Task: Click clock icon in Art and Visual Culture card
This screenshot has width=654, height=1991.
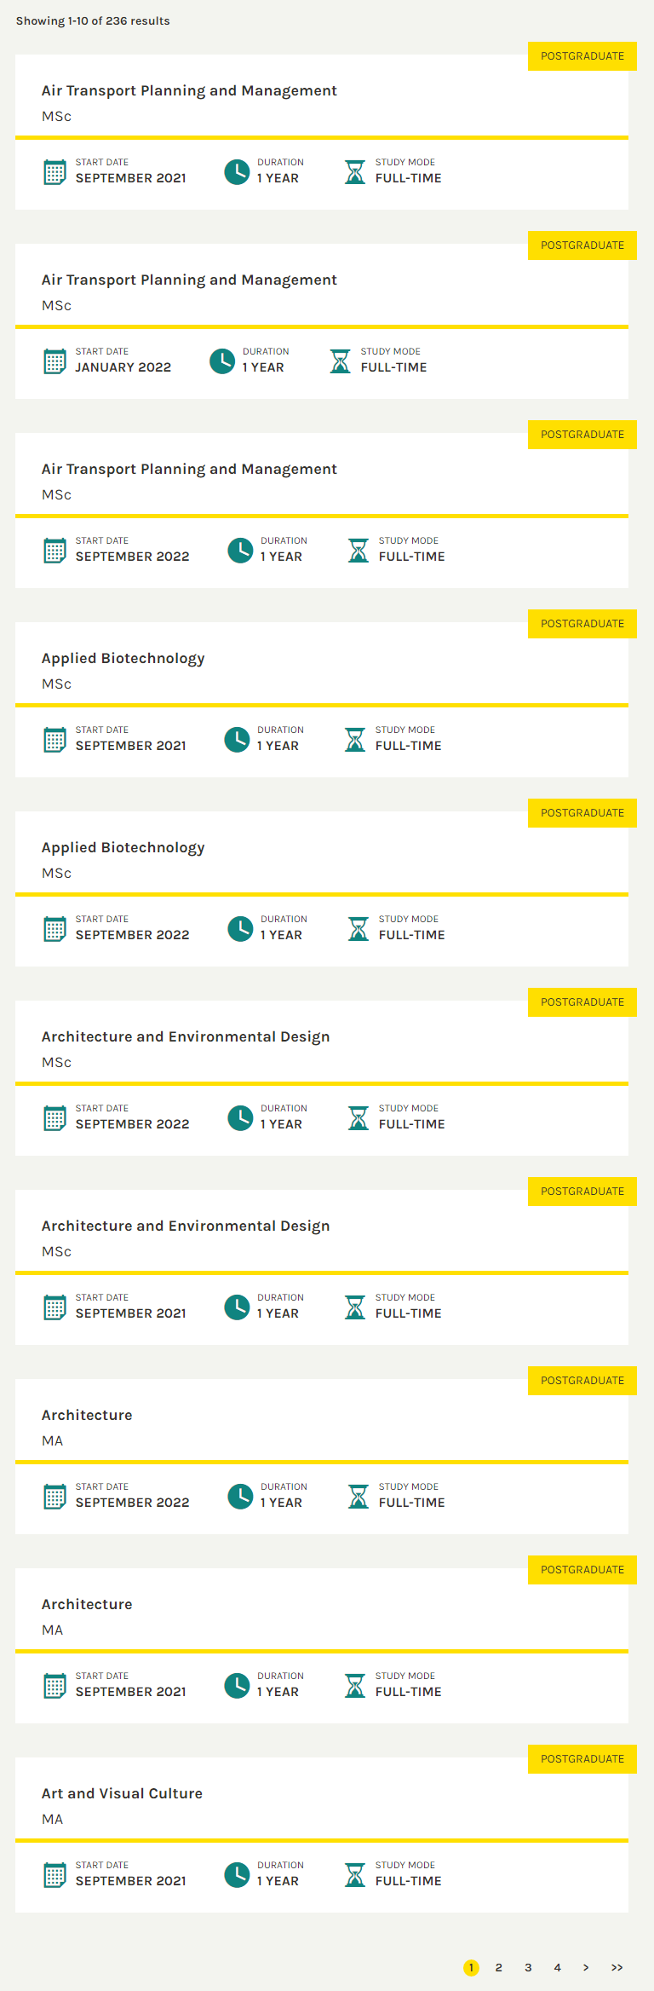Action: click(x=237, y=1874)
